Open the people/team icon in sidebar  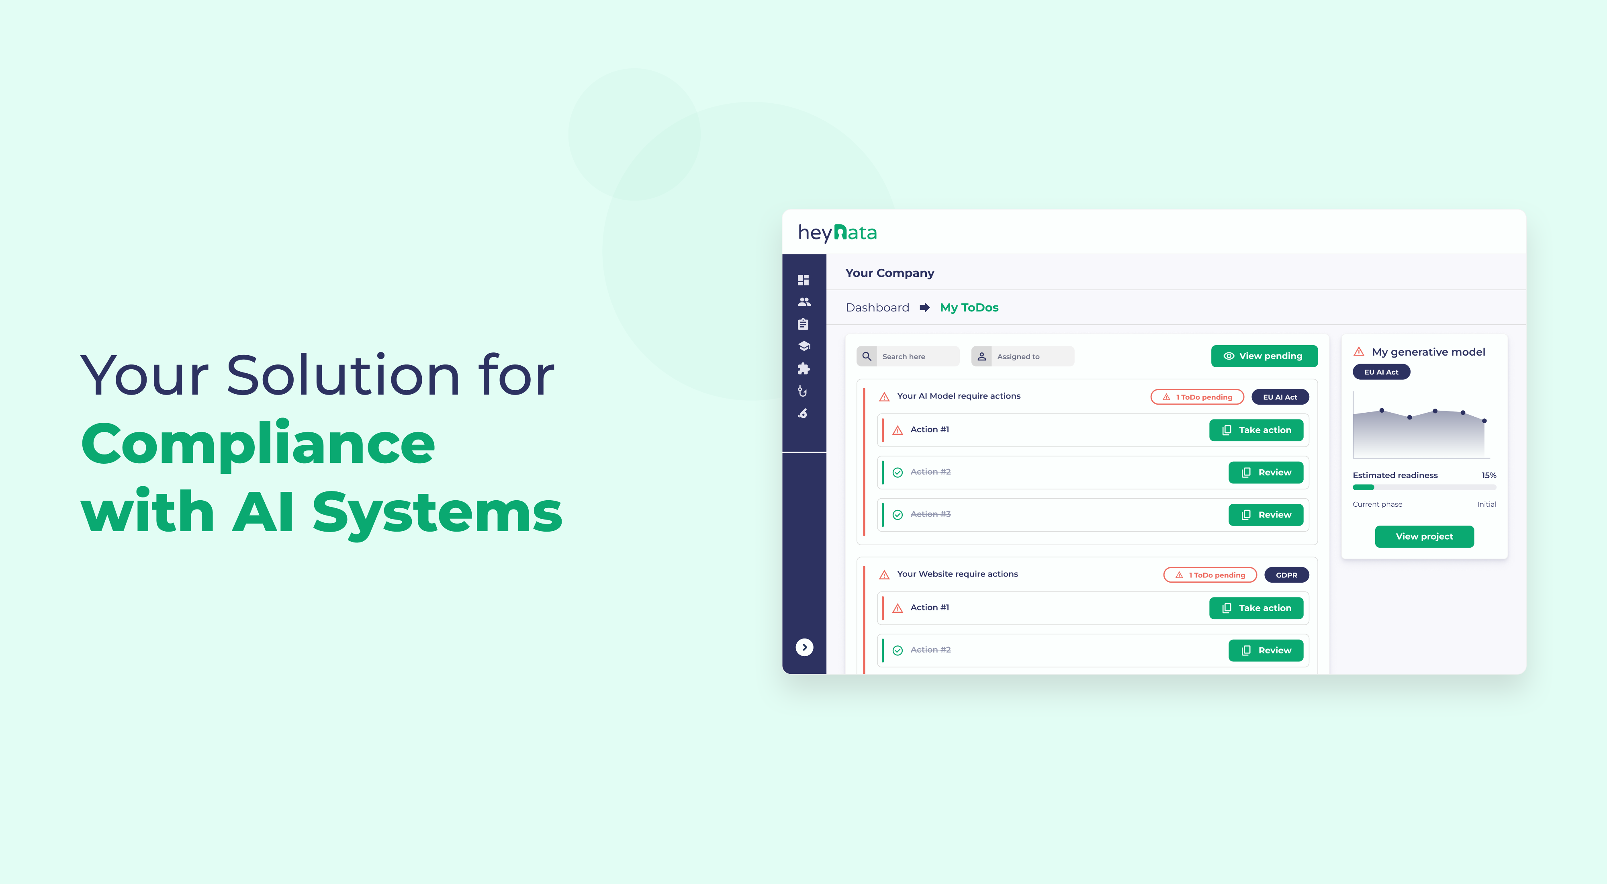(x=803, y=302)
